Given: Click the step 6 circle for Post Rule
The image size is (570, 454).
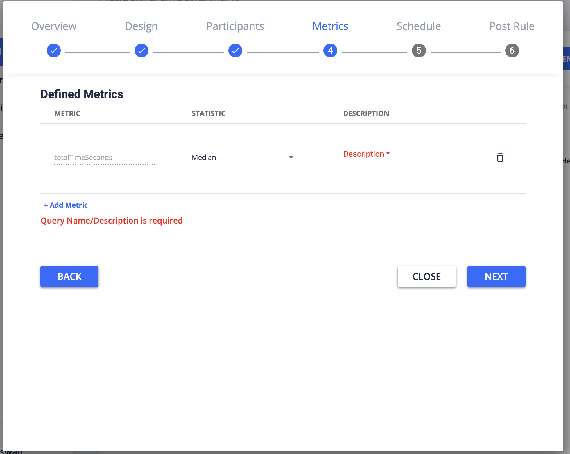Looking at the screenshot, I should (512, 51).
